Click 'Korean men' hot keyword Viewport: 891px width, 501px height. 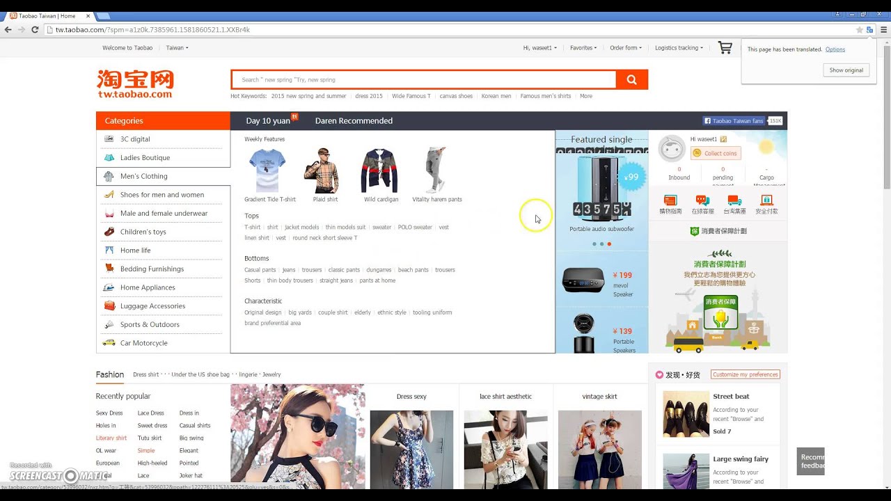pyautogui.click(x=496, y=96)
